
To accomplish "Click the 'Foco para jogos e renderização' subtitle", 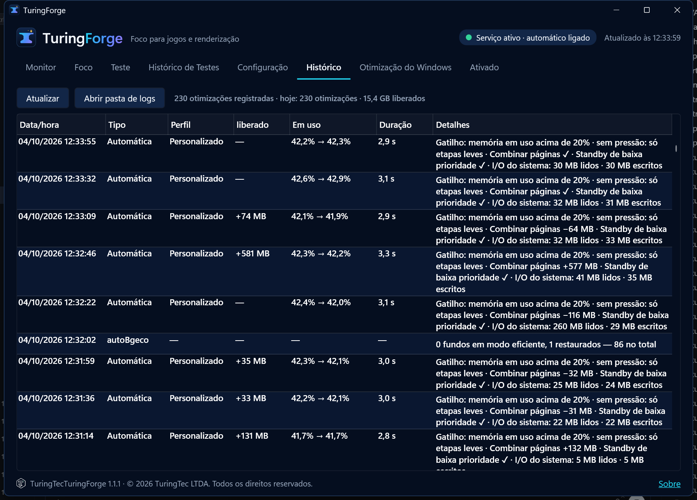I will [x=184, y=39].
